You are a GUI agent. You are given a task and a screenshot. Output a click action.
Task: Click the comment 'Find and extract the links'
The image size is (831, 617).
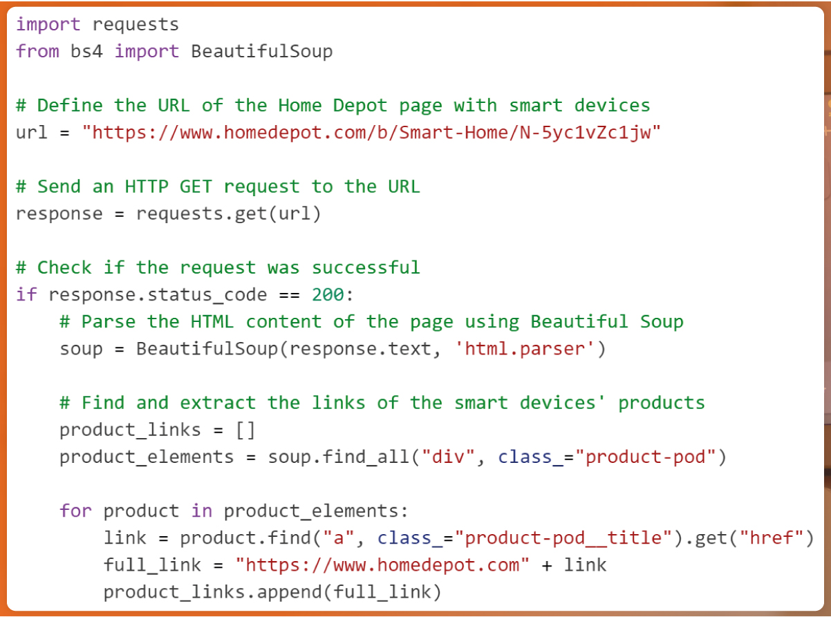point(382,403)
